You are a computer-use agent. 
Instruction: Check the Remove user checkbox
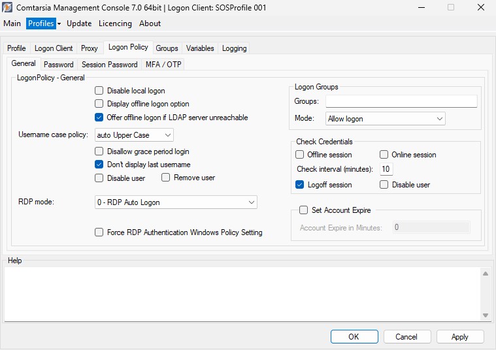pyautogui.click(x=165, y=178)
